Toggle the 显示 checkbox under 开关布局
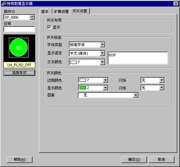Screen dimensions: 180x167 pos(49,27)
